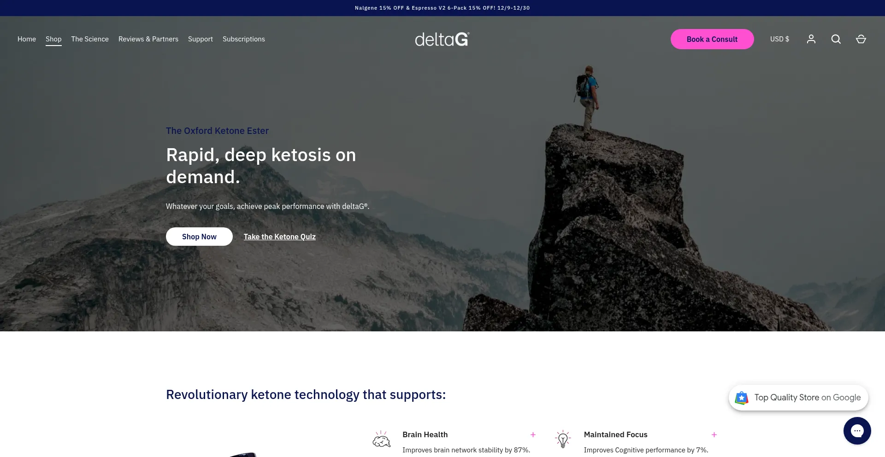The height and width of the screenshot is (457, 885).
Task: Click the Google store badge icon
Action: click(742, 398)
